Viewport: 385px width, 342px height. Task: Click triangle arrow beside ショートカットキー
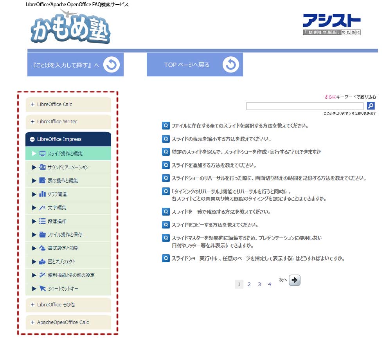click(x=34, y=289)
